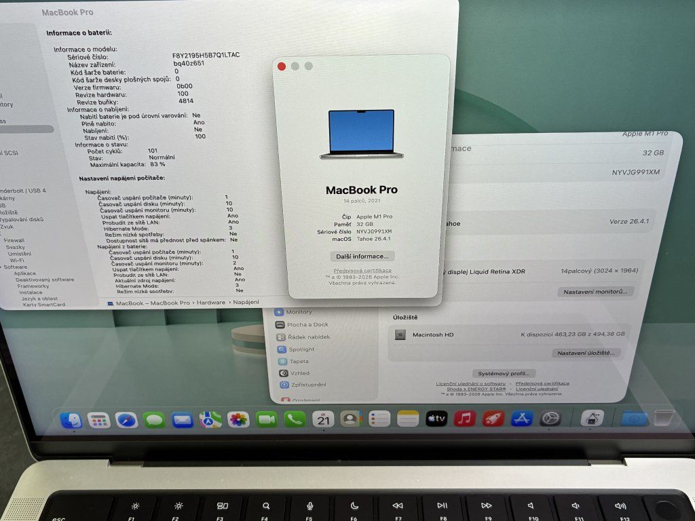
Task: Select Software in System Information sidebar
Action: pos(15,267)
